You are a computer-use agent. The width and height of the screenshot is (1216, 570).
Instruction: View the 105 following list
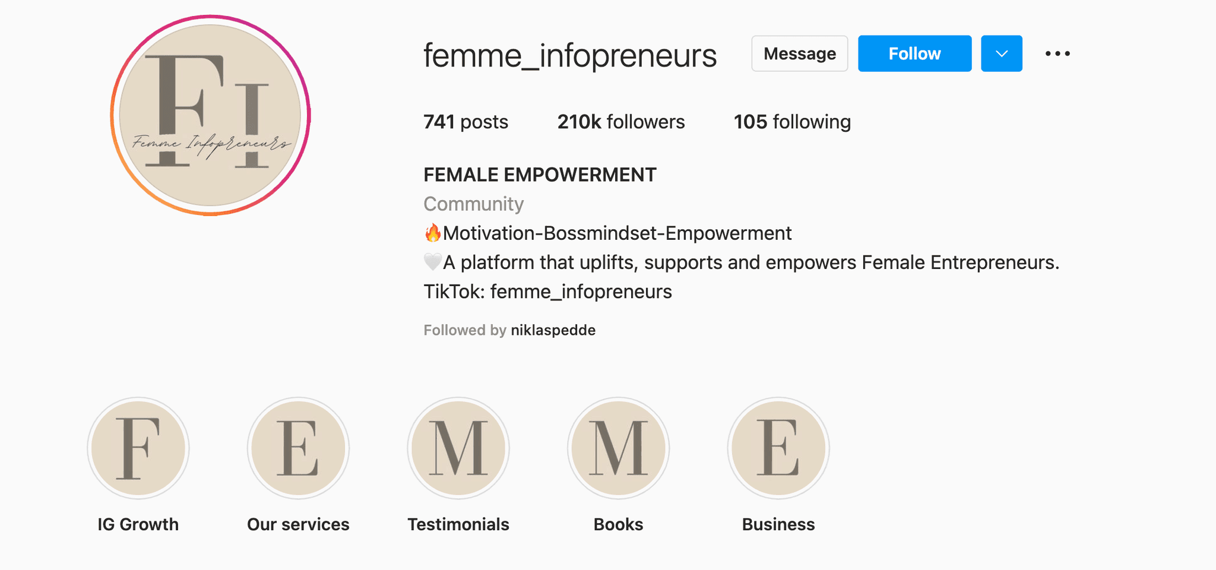[x=792, y=122]
